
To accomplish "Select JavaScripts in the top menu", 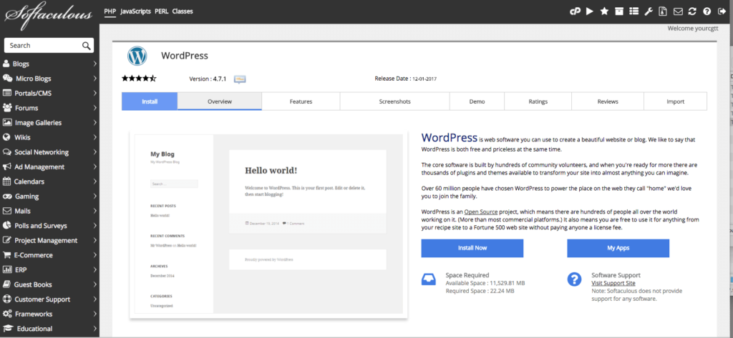I will tap(135, 11).
